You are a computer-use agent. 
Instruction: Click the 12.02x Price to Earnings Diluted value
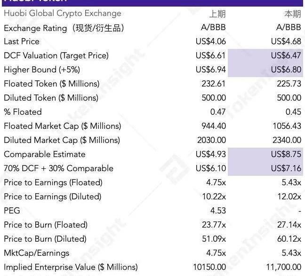point(289,197)
